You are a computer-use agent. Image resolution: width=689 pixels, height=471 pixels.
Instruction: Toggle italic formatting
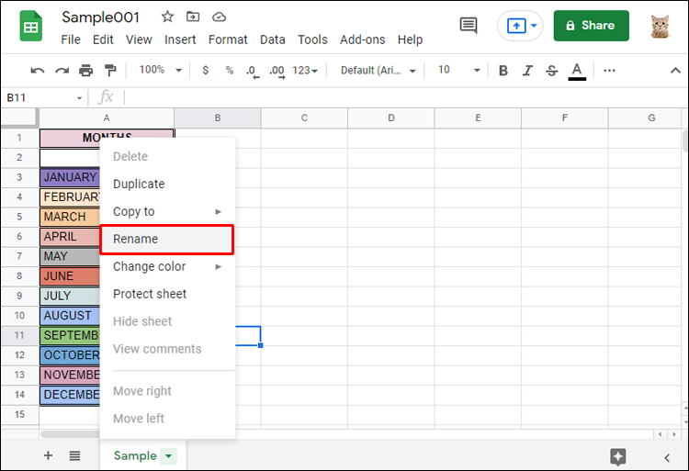[x=527, y=70]
